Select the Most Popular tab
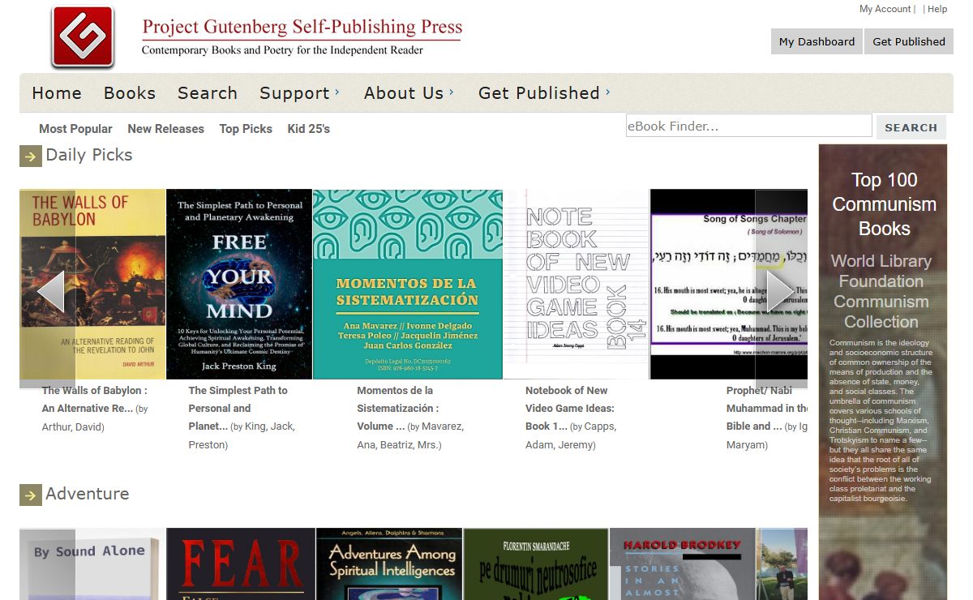The width and height of the screenshot is (973, 600). (75, 129)
